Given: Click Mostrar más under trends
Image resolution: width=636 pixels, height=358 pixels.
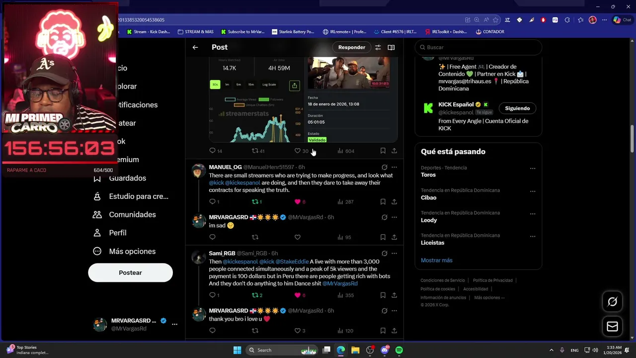Looking at the screenshot, I should coord(437,260).
